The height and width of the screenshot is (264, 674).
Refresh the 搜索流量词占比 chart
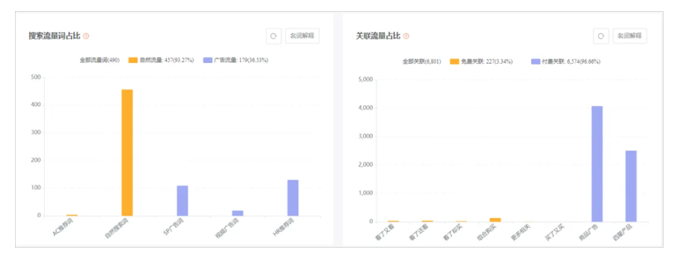274,36
